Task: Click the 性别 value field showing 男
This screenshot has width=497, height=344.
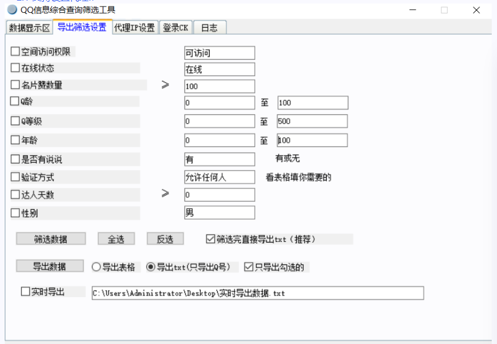Action: click(x=220, y=213)
